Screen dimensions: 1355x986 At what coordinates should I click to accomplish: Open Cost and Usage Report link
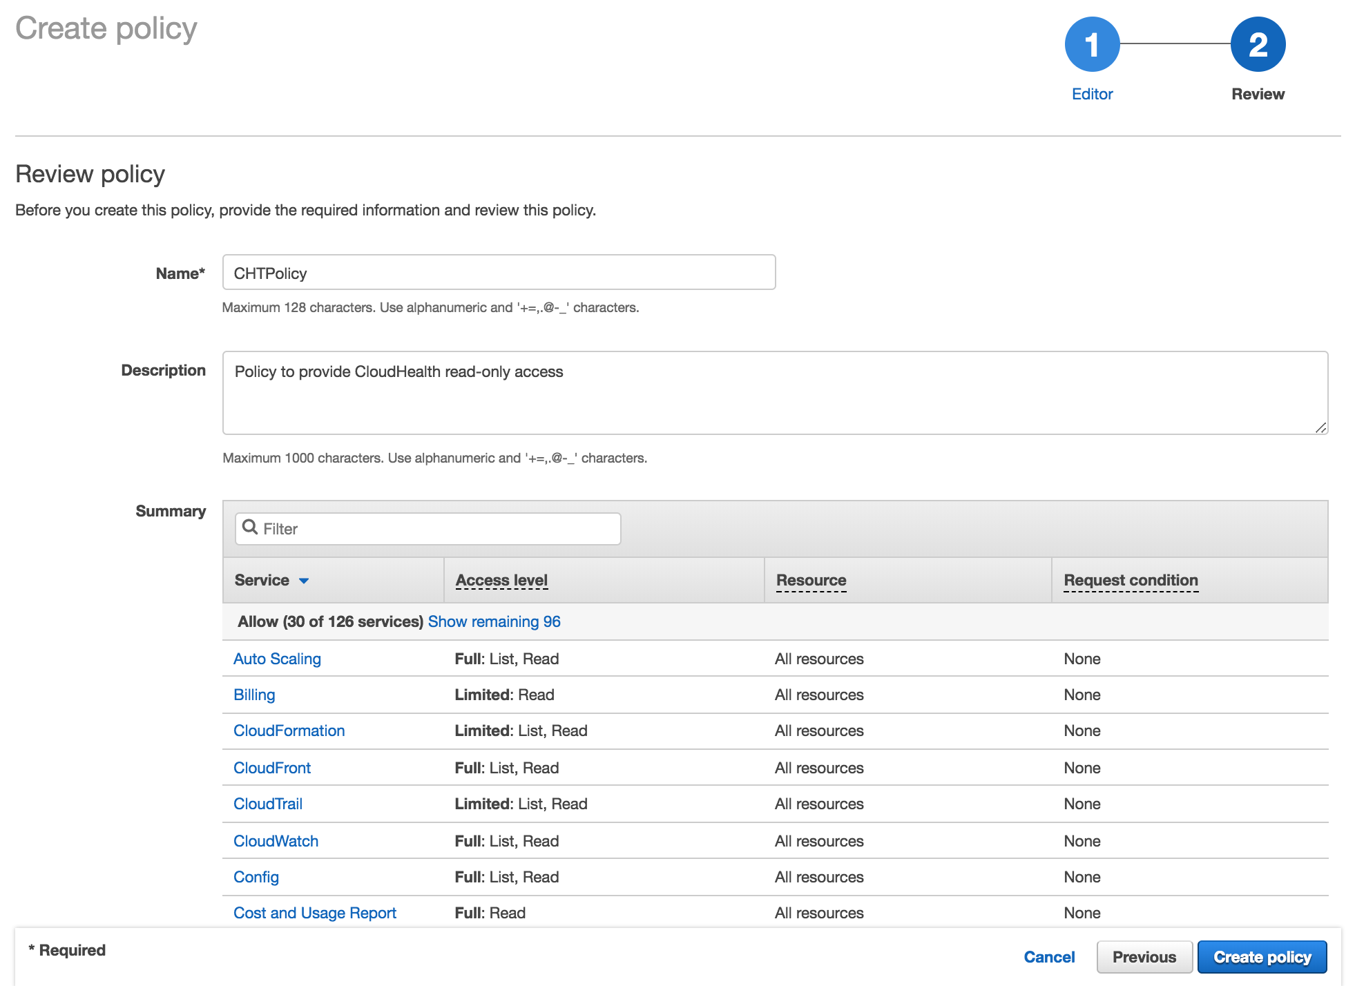click(x=314, y=913)
